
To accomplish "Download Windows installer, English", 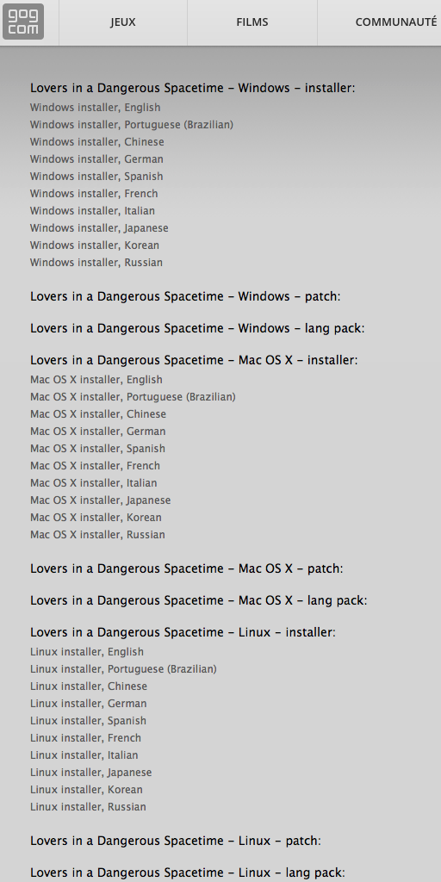I will point(95,108).
